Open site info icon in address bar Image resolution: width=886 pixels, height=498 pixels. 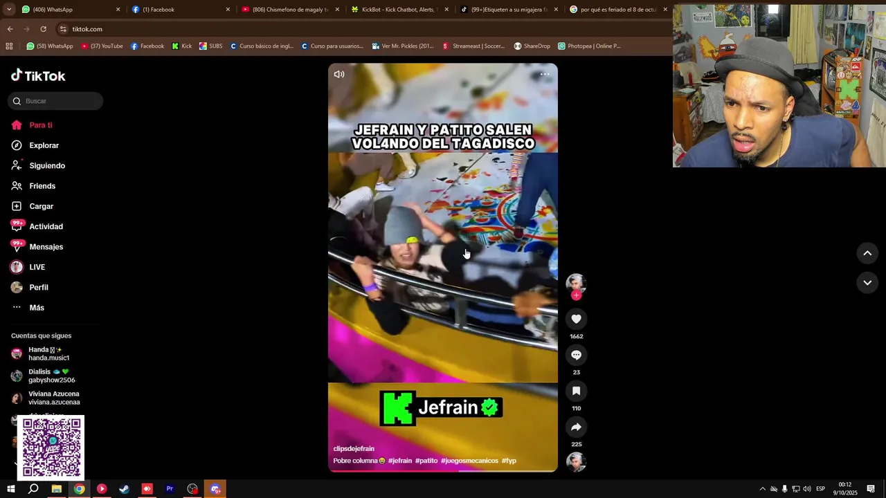point(63,29)
